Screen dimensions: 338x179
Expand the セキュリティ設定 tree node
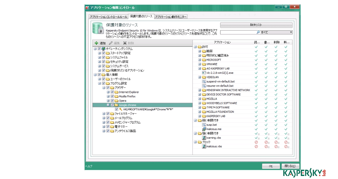pos(99,62)
